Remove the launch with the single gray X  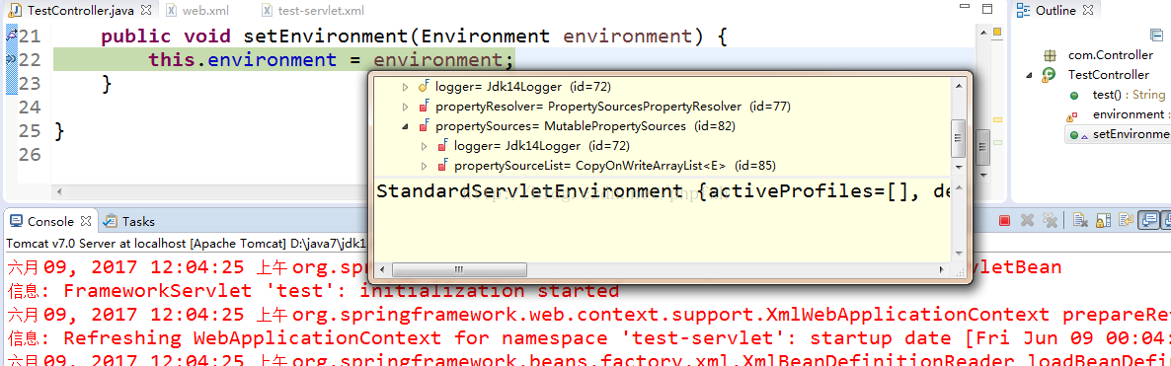pyautogui.click(x=1027, y=220)
